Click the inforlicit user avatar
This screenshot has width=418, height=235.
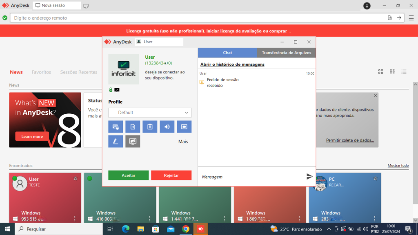click(123, 69)
